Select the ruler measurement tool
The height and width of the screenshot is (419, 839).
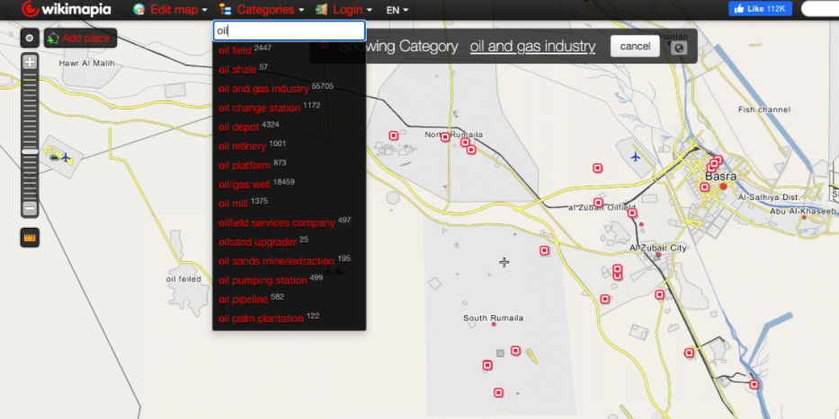tap(30, 238)
